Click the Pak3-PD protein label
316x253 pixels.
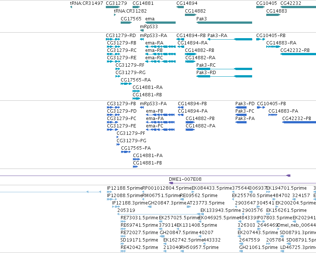click(x=245, y=104)
